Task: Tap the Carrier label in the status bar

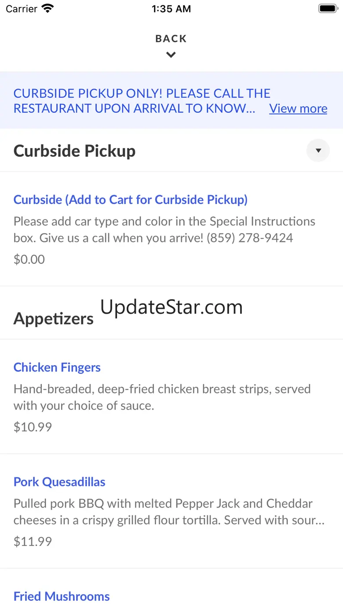Action: [22, 9]
